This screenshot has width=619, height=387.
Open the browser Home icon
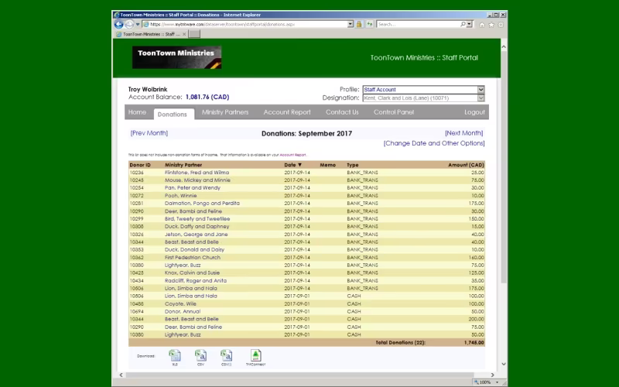point(482,25)
